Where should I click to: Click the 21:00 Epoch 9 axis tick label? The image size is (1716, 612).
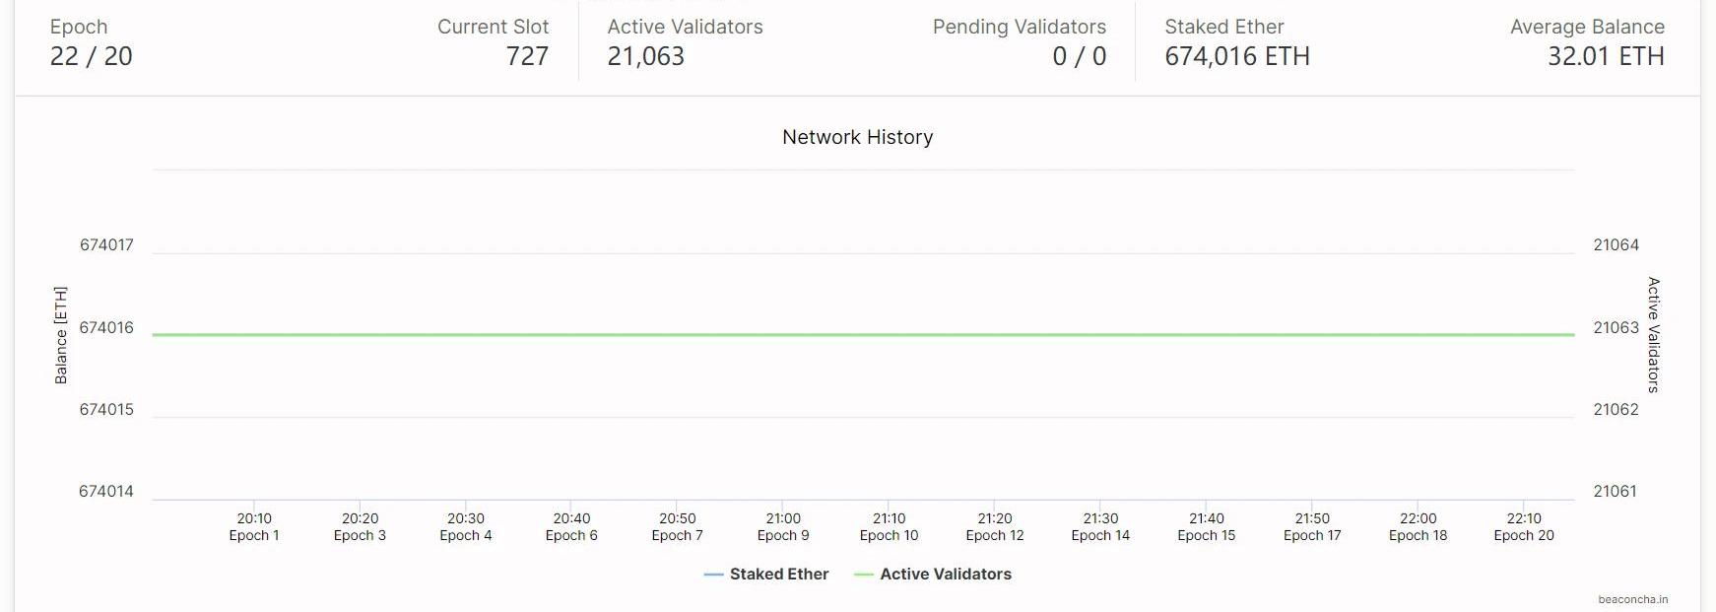click(x=783, y=526)
